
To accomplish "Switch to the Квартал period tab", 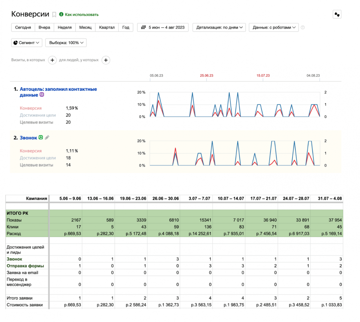I will [107, 27].
